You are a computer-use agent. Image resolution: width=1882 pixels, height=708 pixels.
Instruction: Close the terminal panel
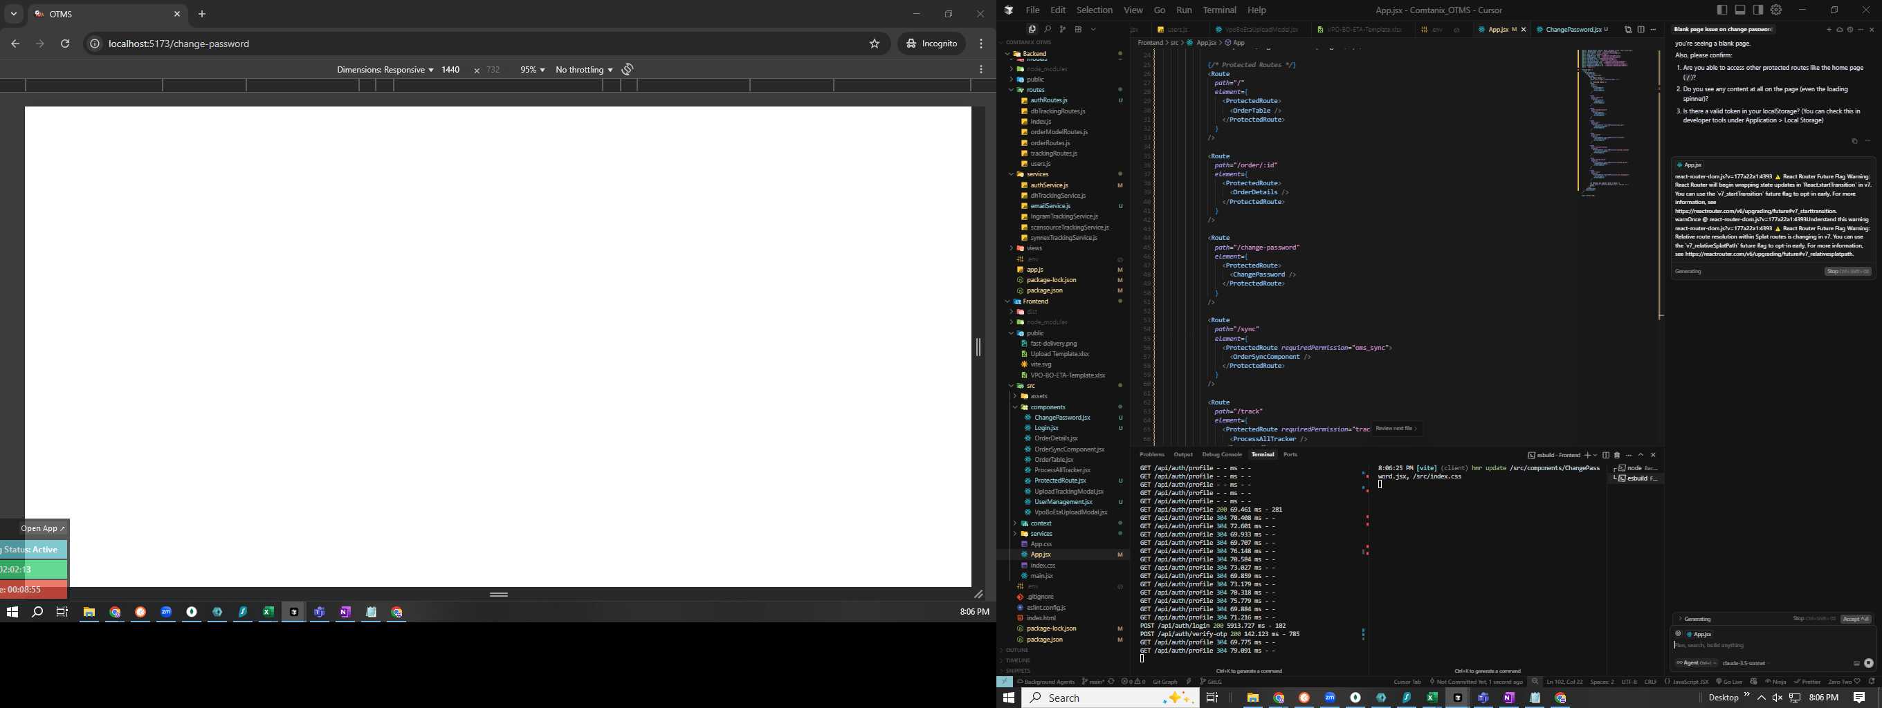[x=1654, y=455]
